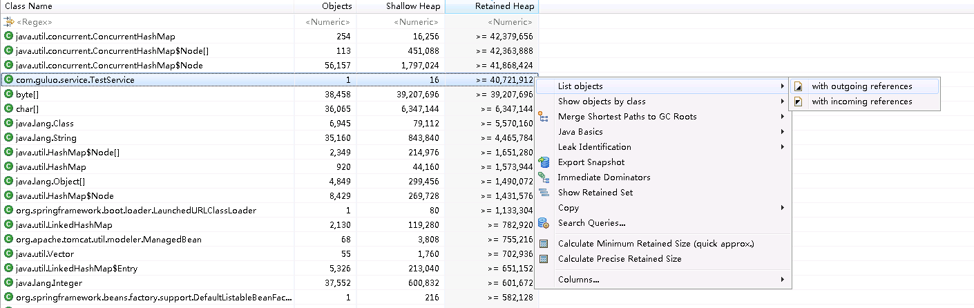974x308 pixels.
Task: Sort by the Retained Heap column header
Action: (x=492, y=6)
